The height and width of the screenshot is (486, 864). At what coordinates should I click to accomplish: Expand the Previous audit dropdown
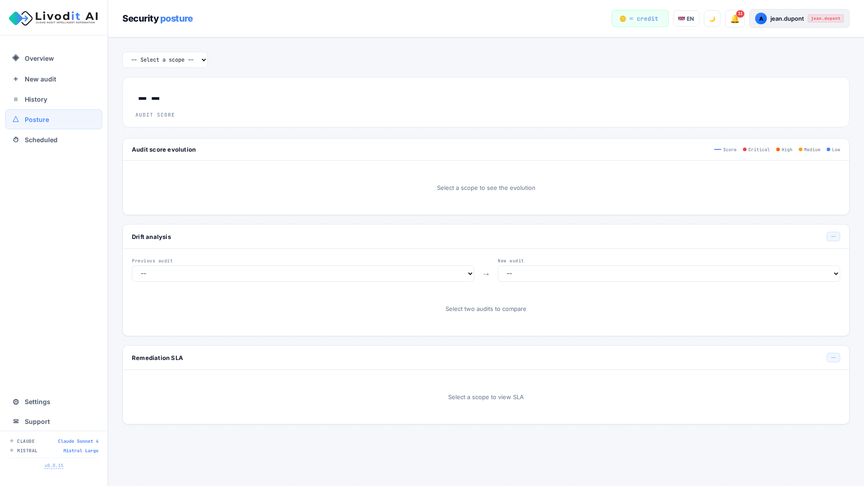click(303, 274)
